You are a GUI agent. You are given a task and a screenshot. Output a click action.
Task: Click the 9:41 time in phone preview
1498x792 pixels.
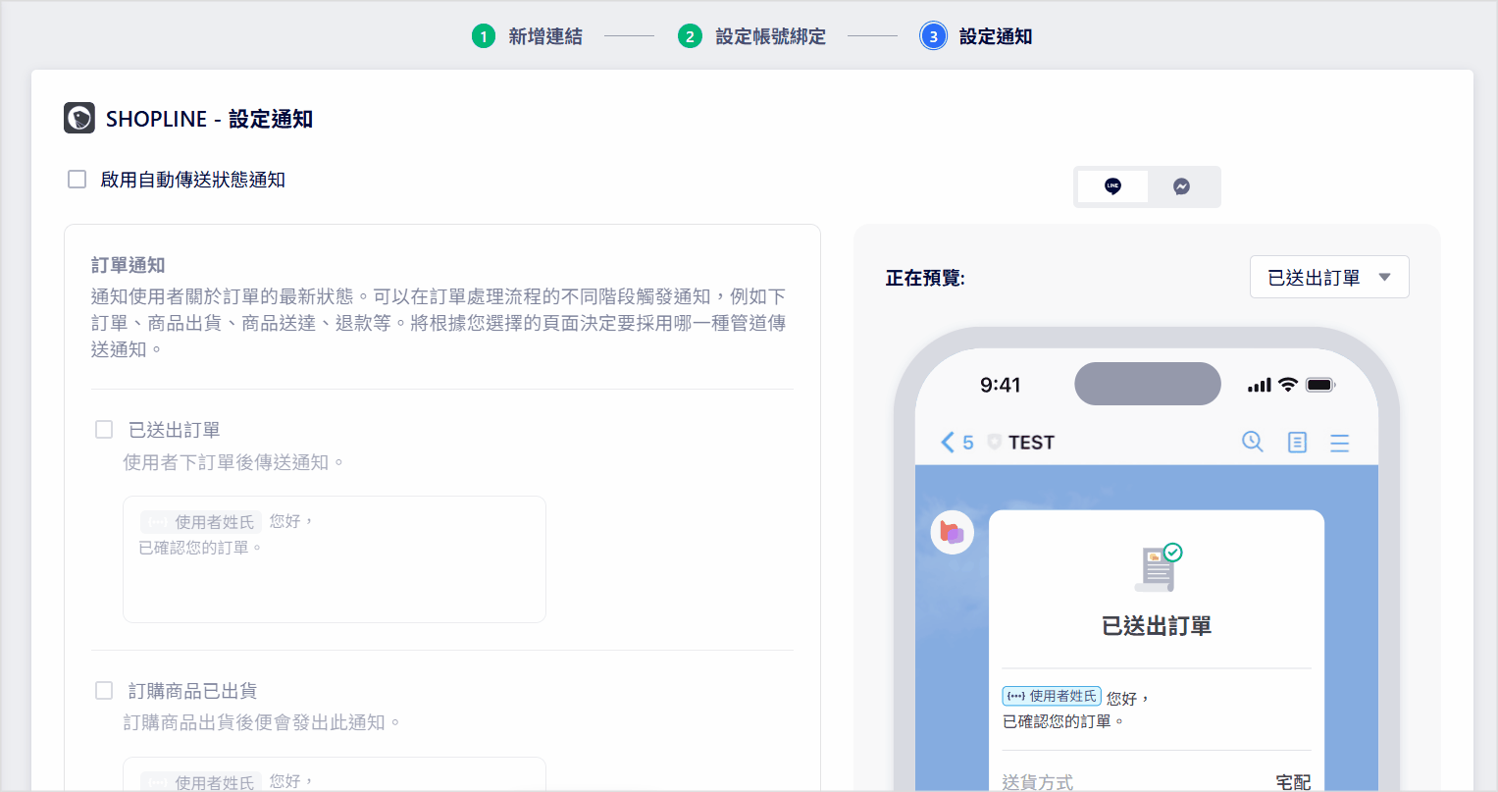tap(1001, 385)
